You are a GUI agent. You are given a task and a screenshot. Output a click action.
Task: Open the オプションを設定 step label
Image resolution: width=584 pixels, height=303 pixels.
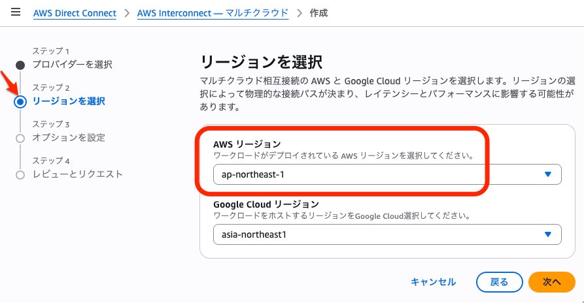[x=69, y=138]
